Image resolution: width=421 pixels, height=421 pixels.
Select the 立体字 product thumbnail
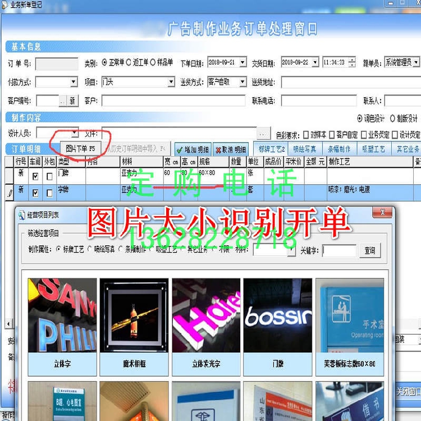pos(62,327)
